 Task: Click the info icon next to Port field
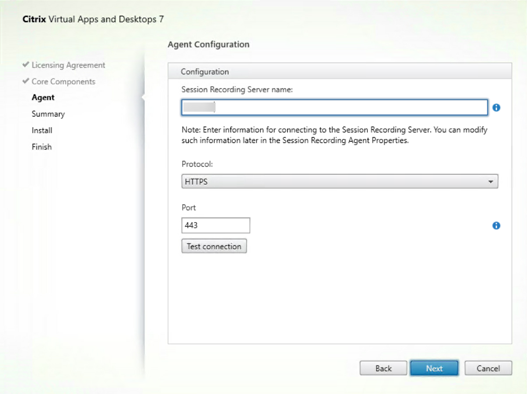496,225
